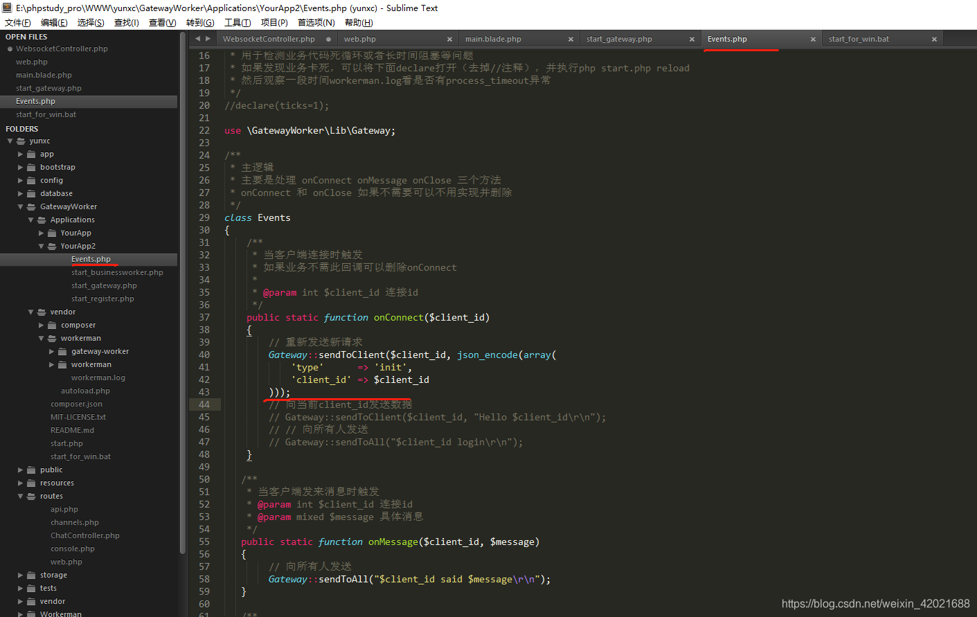Open composer.json file

tap(76, 404)
